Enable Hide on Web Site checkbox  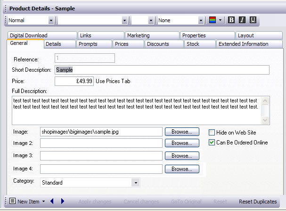(x=212, y=133)
